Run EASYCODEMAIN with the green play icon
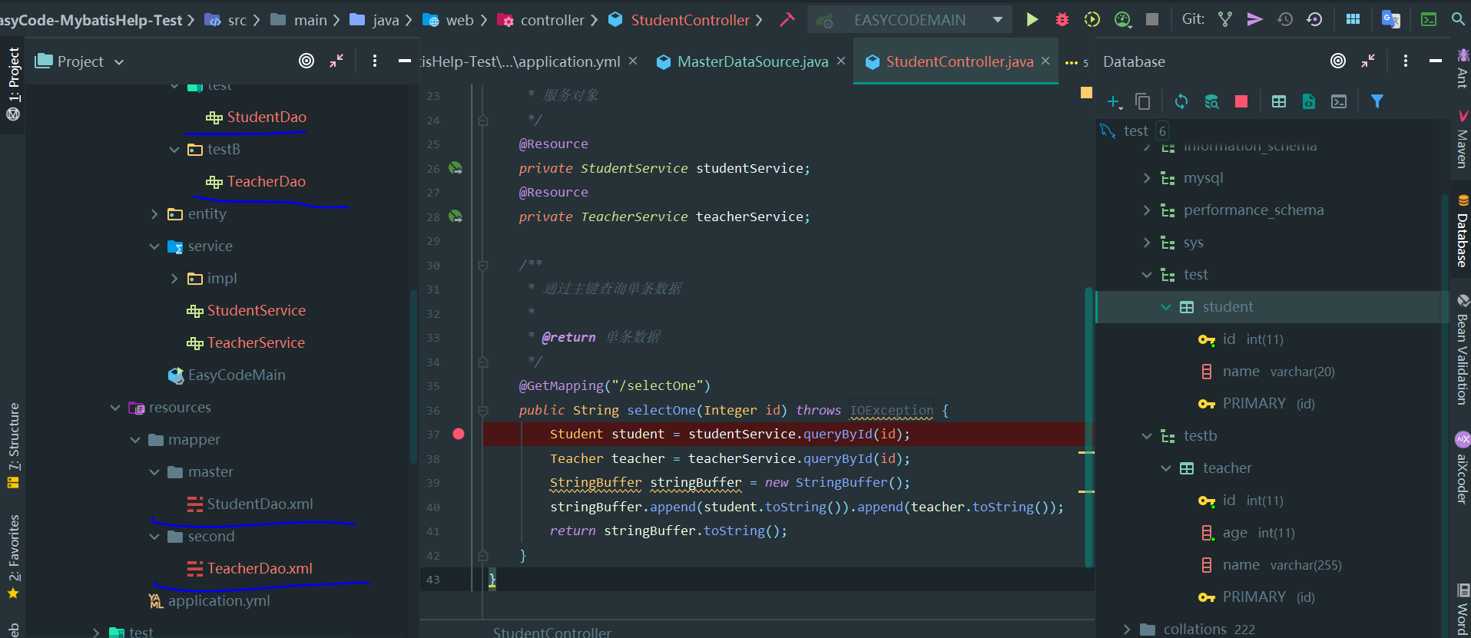Screen dimensions: 1471x638 [1032, 19]
